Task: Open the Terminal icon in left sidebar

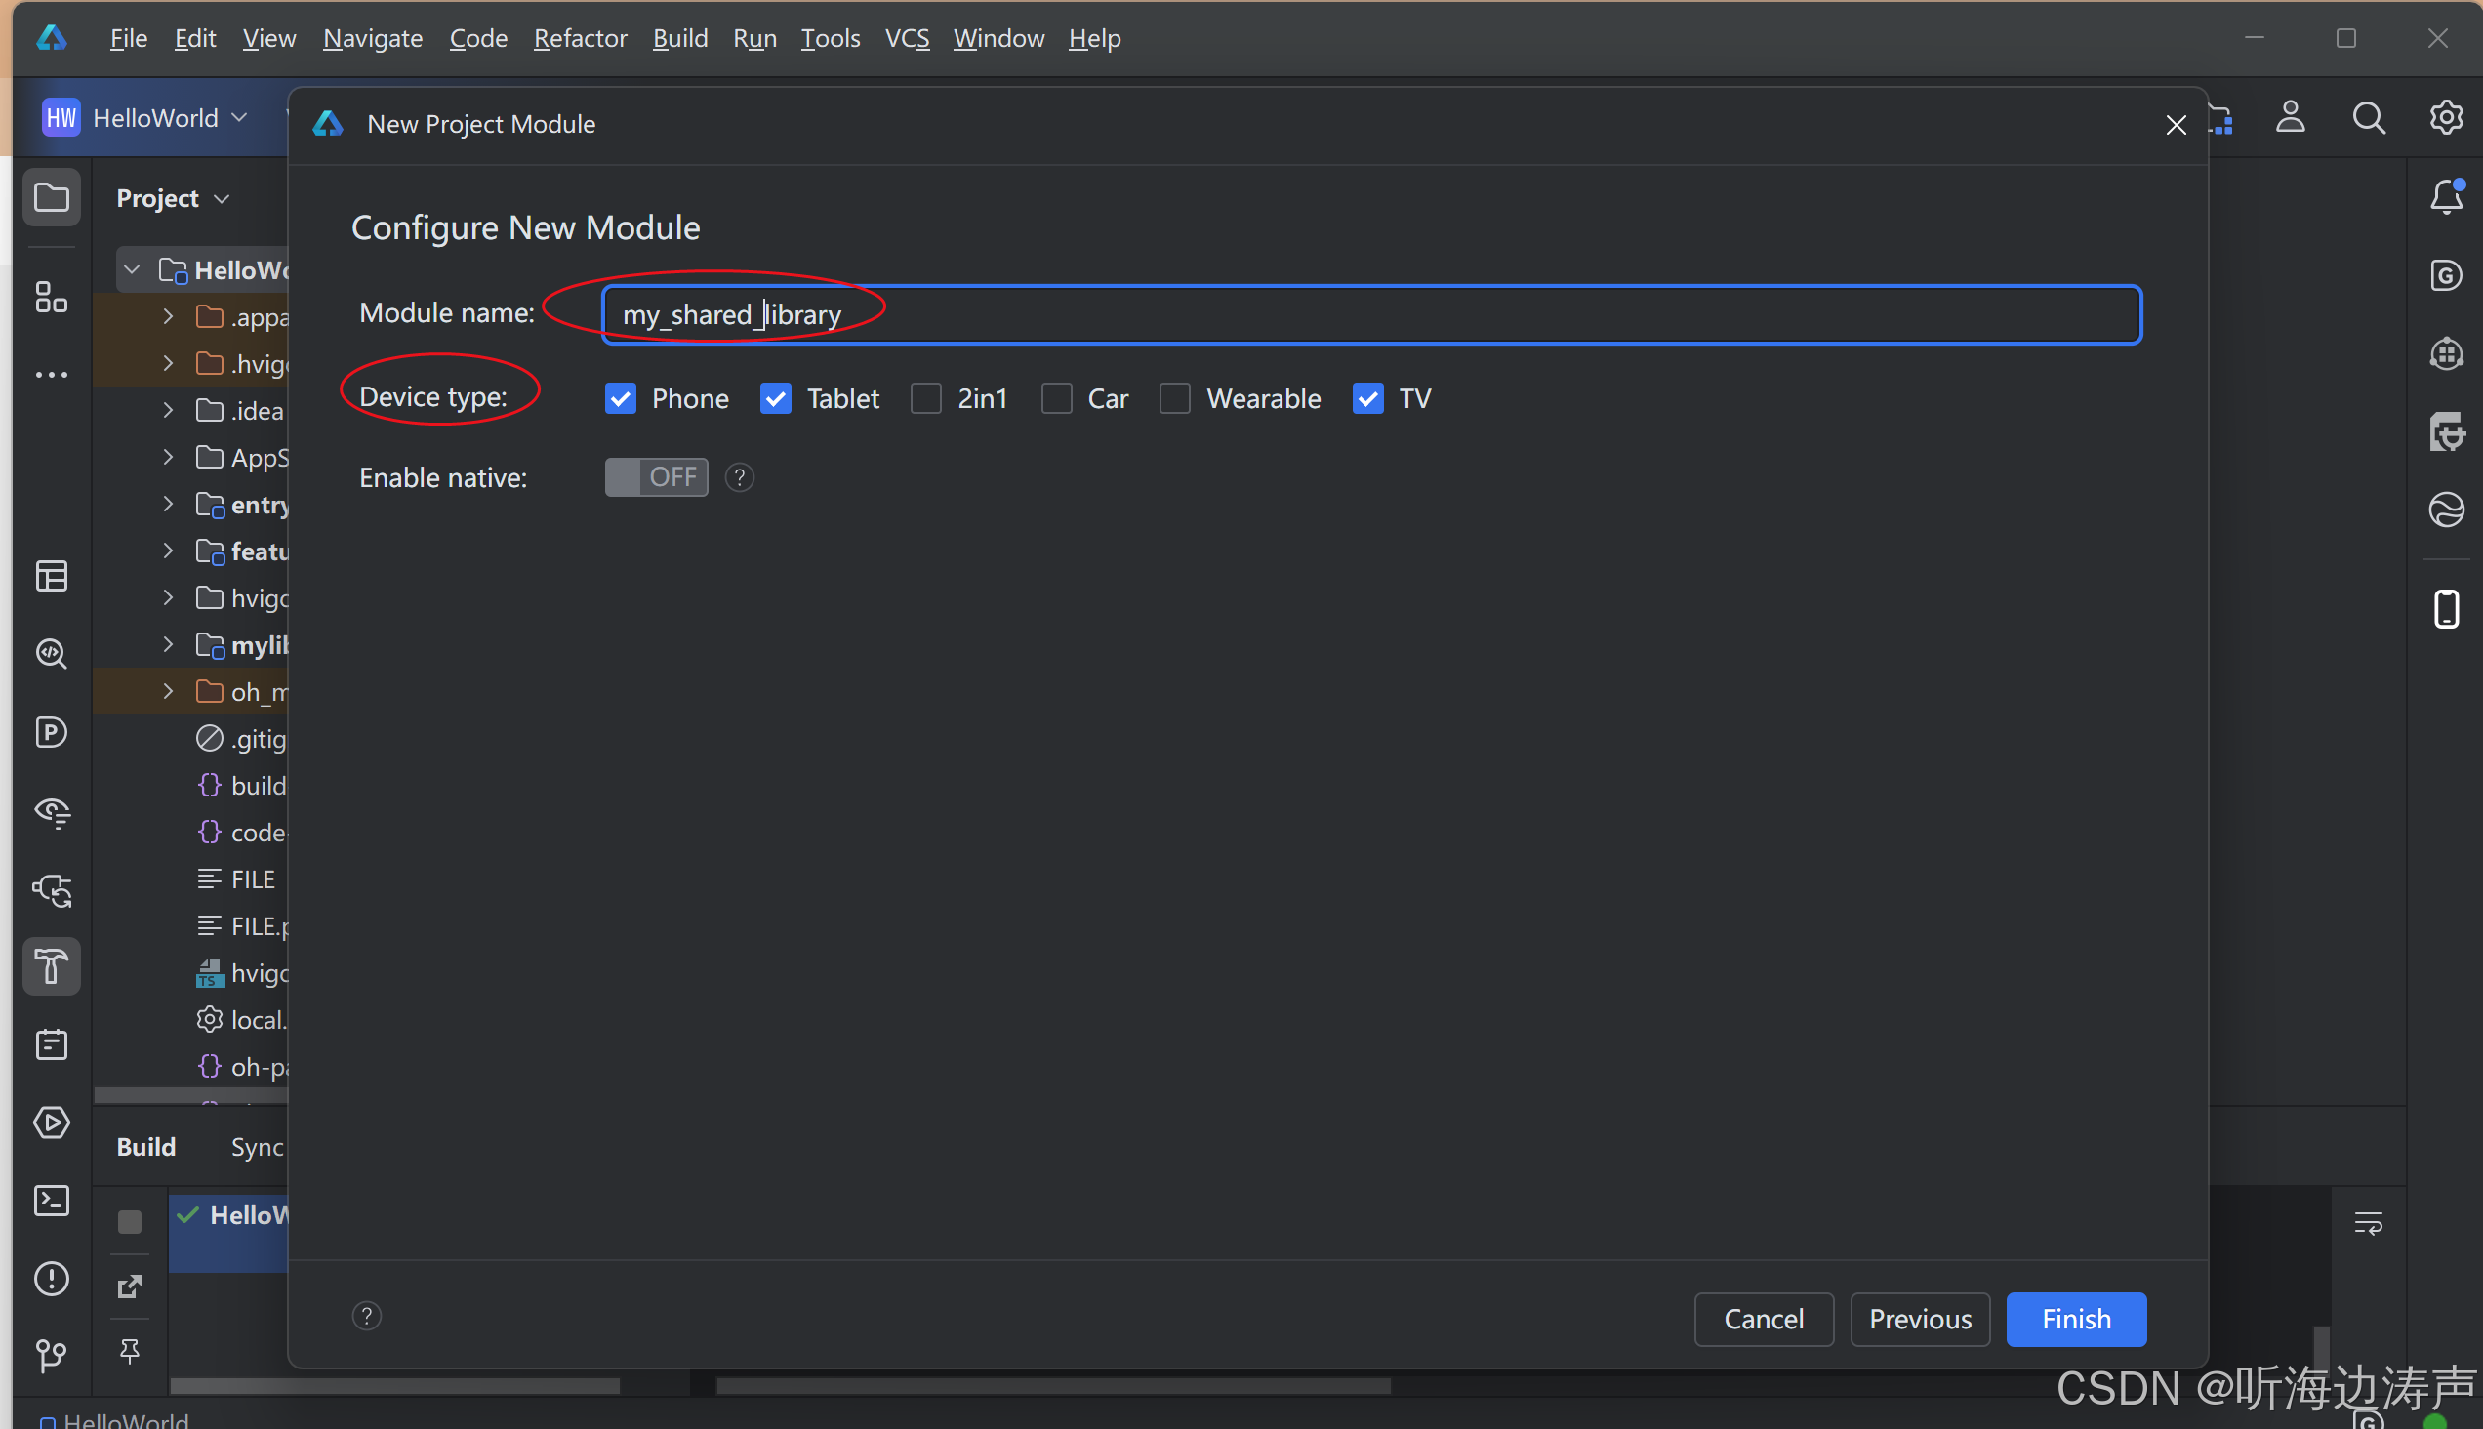Action: (x=51, y=1201)
